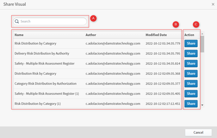
Task: Share Category Risk Distribution by Authorization
Action: coord(191,83)
